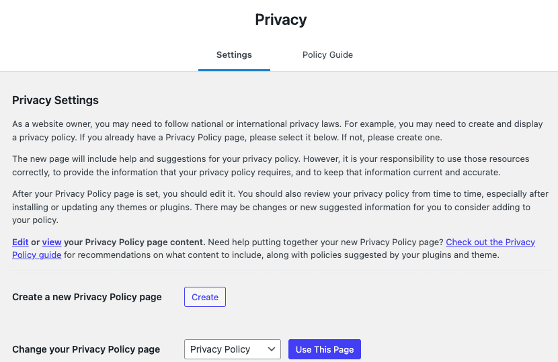Switch to the Settings tab

(x=234, y=55)
